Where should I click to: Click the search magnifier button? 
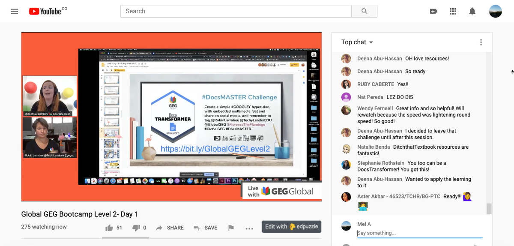click(x=365, y=11)
